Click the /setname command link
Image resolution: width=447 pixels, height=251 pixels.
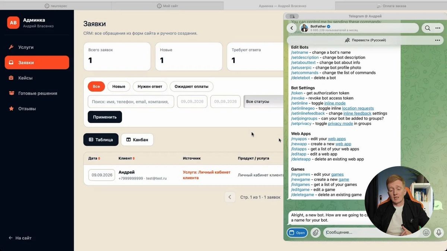pos(300,52)
